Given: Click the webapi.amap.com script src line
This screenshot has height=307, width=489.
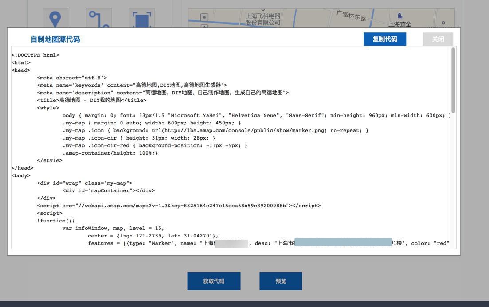Looking at the screenshot, I should coord(179,206).
